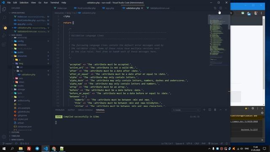Create a new terminal with the plus icon

(x=204, y=110)
